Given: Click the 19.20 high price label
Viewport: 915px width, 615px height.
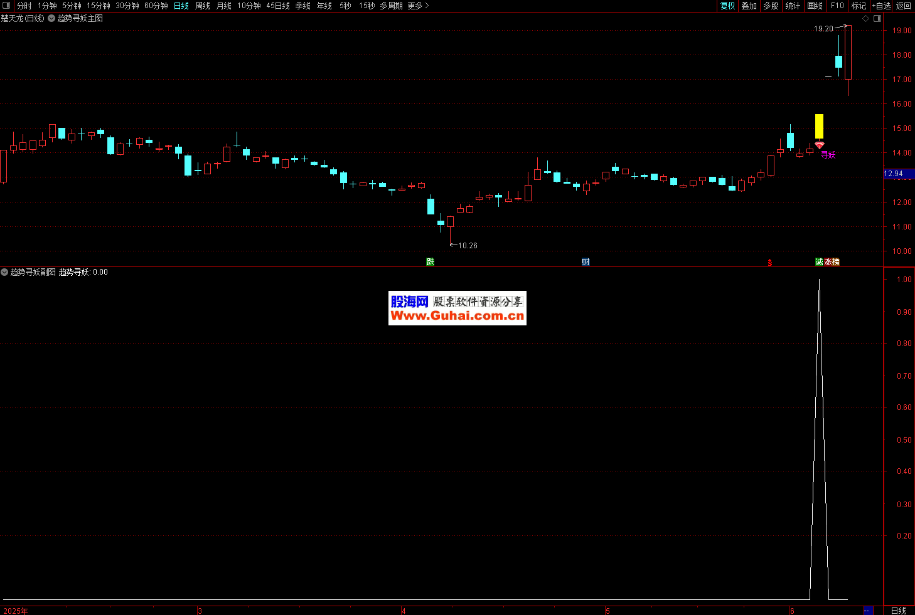Looking at the screenshot, I should [823, 29].
